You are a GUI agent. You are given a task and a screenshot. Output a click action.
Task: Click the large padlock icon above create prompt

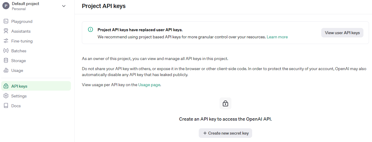225,103
